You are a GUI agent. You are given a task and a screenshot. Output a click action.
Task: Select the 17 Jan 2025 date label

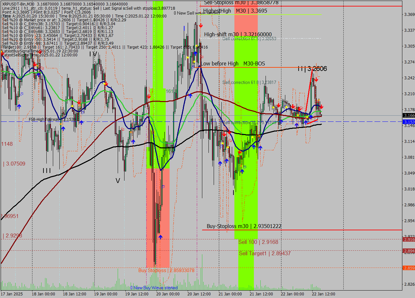pos(12,294)
